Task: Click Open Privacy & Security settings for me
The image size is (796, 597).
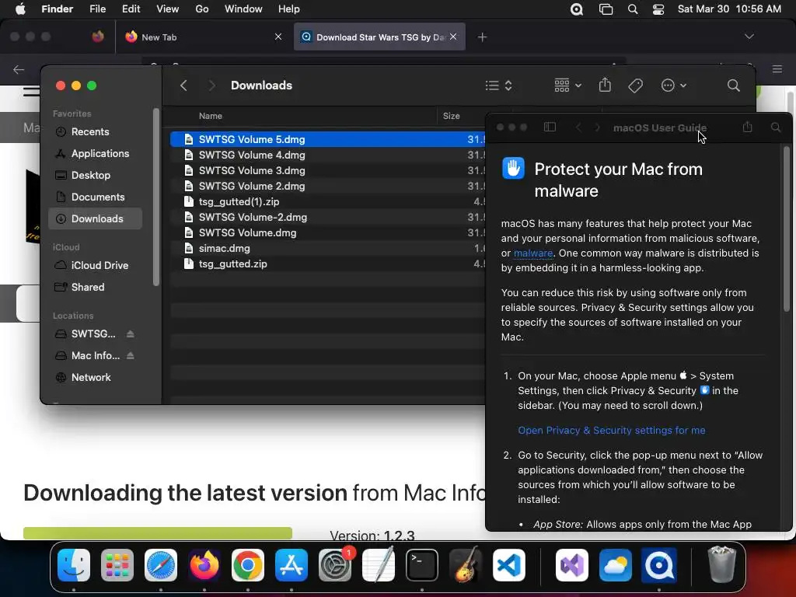Action: pyautogui.click(x=611, y=430)
